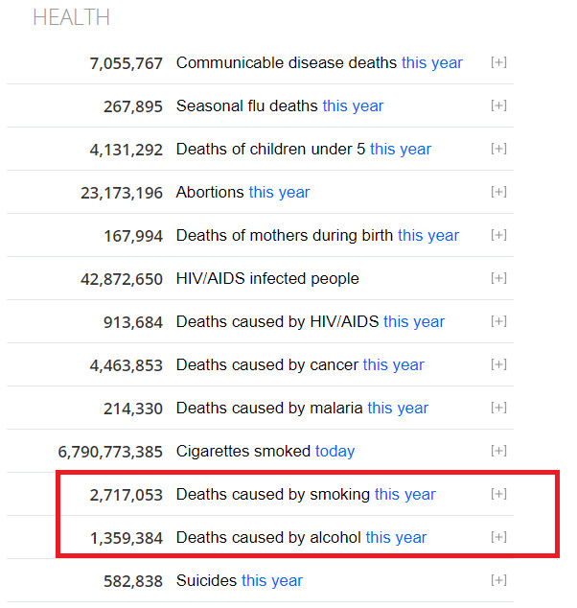Click "this year" link for Communicable disease deaths
The height and width of the screenshot is (608, 577).
coord(431,62)
